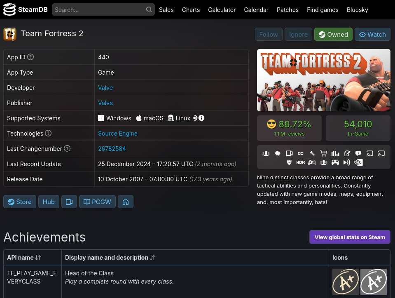This screenshot has height=298, width=395.
Task: Click the gold Head of the Class icon
Action: coord(346,282)
